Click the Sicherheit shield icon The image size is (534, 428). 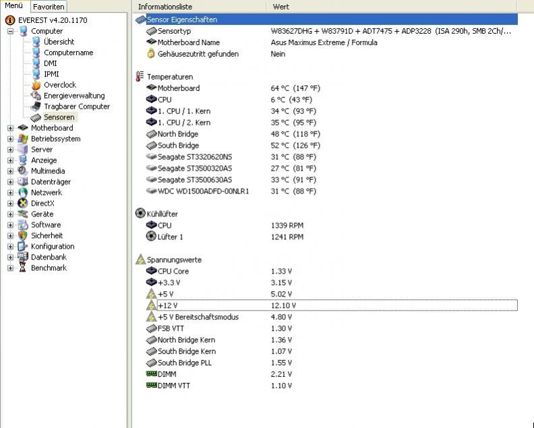(23, 236)
